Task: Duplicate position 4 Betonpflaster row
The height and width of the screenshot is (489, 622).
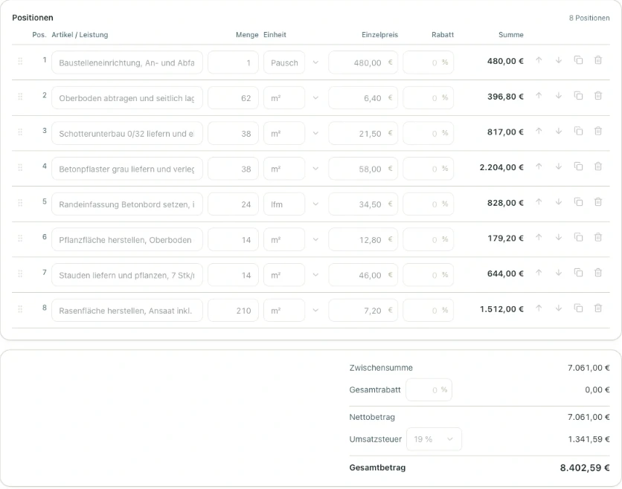Action: pos(578,166)
